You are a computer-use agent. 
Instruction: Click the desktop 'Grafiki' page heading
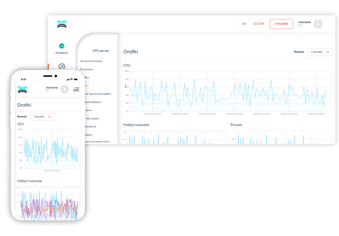coord(131,52)
